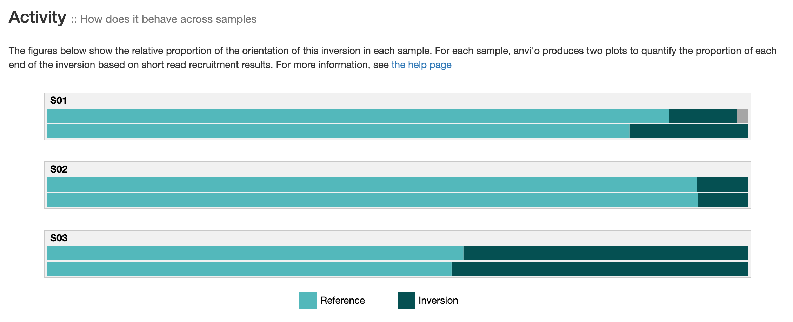Select the S01 sample label
Viewport: 793px width, 322px height.
(58, 101)
